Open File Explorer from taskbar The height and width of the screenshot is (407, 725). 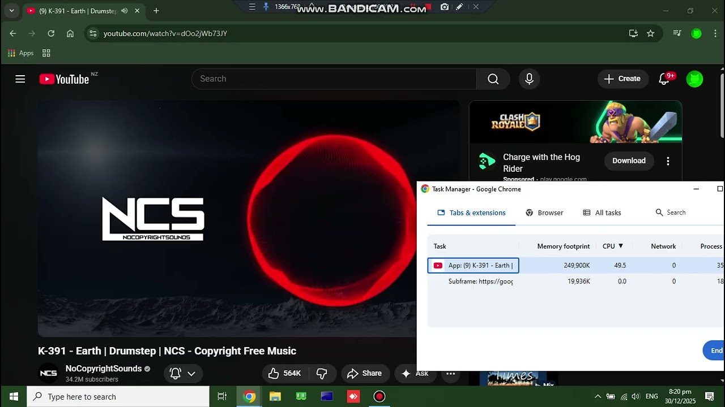pos(275,396)
